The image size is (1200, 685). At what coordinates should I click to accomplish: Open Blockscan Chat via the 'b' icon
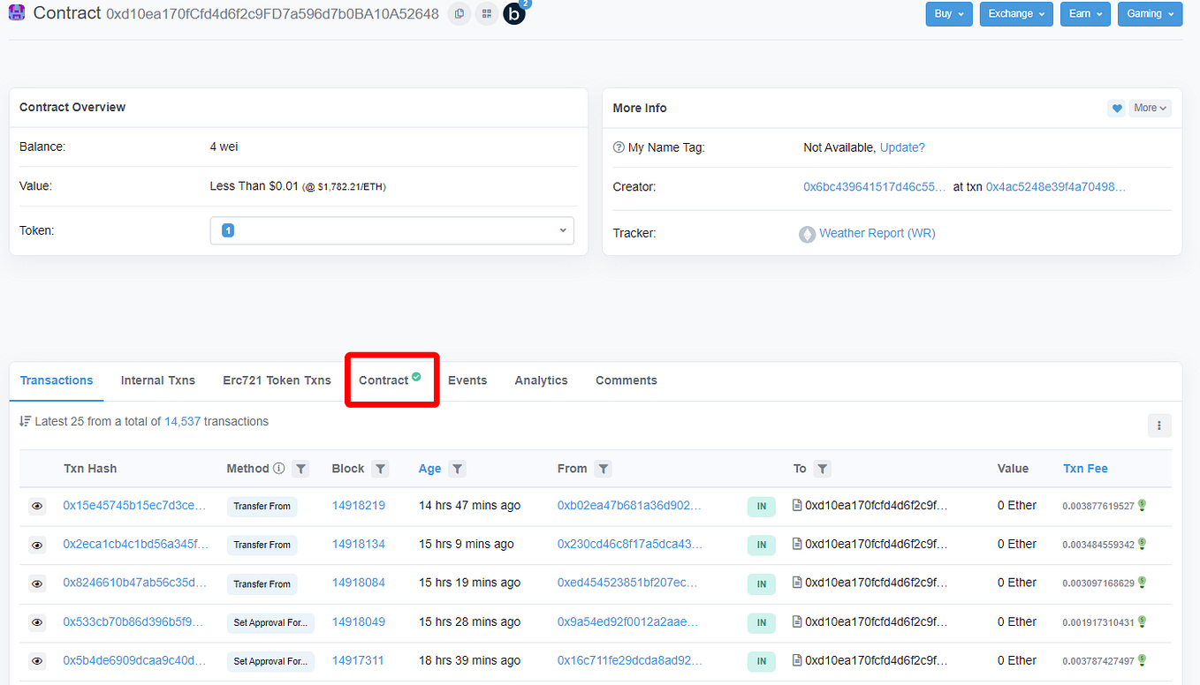point(514,14)
